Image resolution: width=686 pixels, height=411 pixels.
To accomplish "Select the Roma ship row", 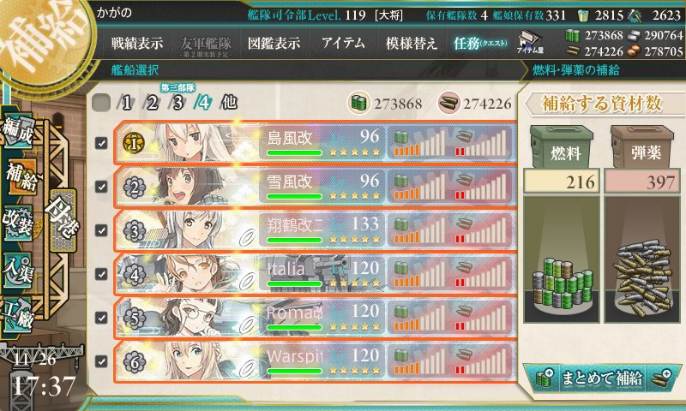I will [316, 318].
